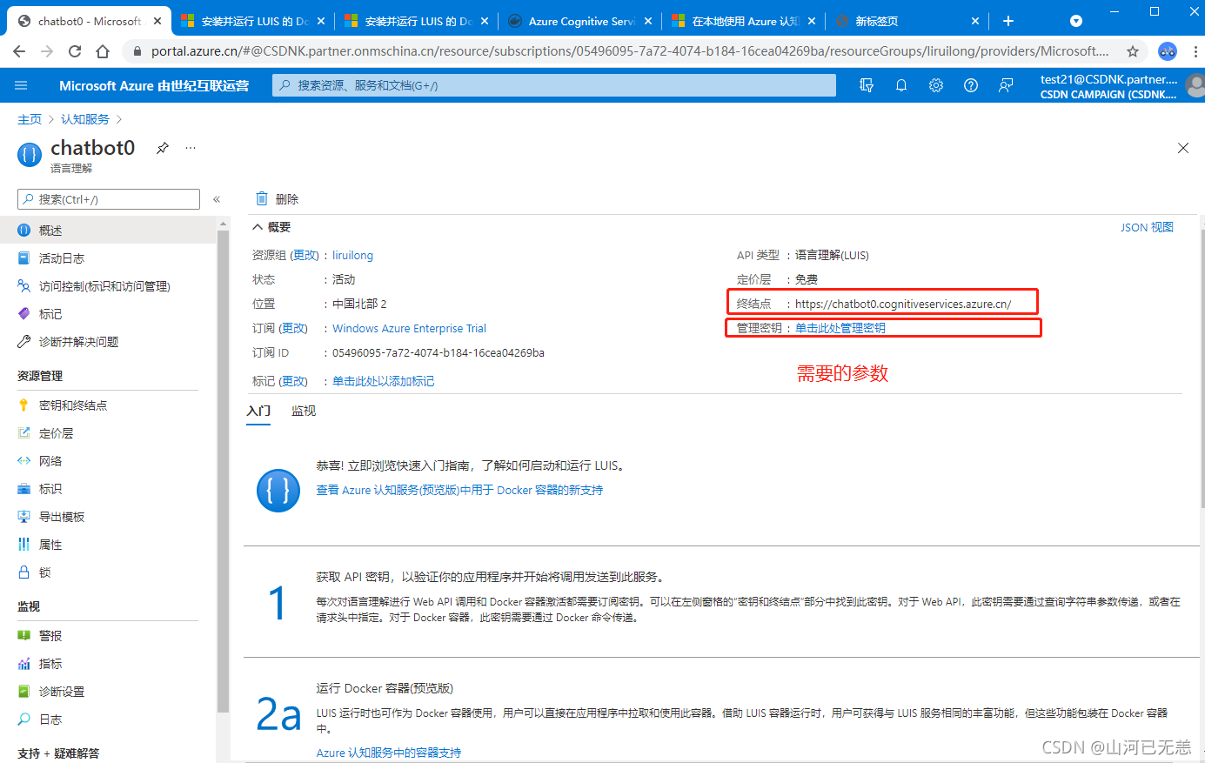
Task: Bookmark this page with the star
Action: pos(1133,51)
